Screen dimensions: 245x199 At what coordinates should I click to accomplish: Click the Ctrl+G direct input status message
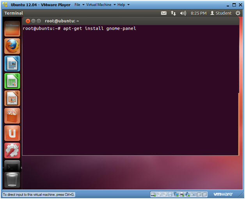coord(39,195)
